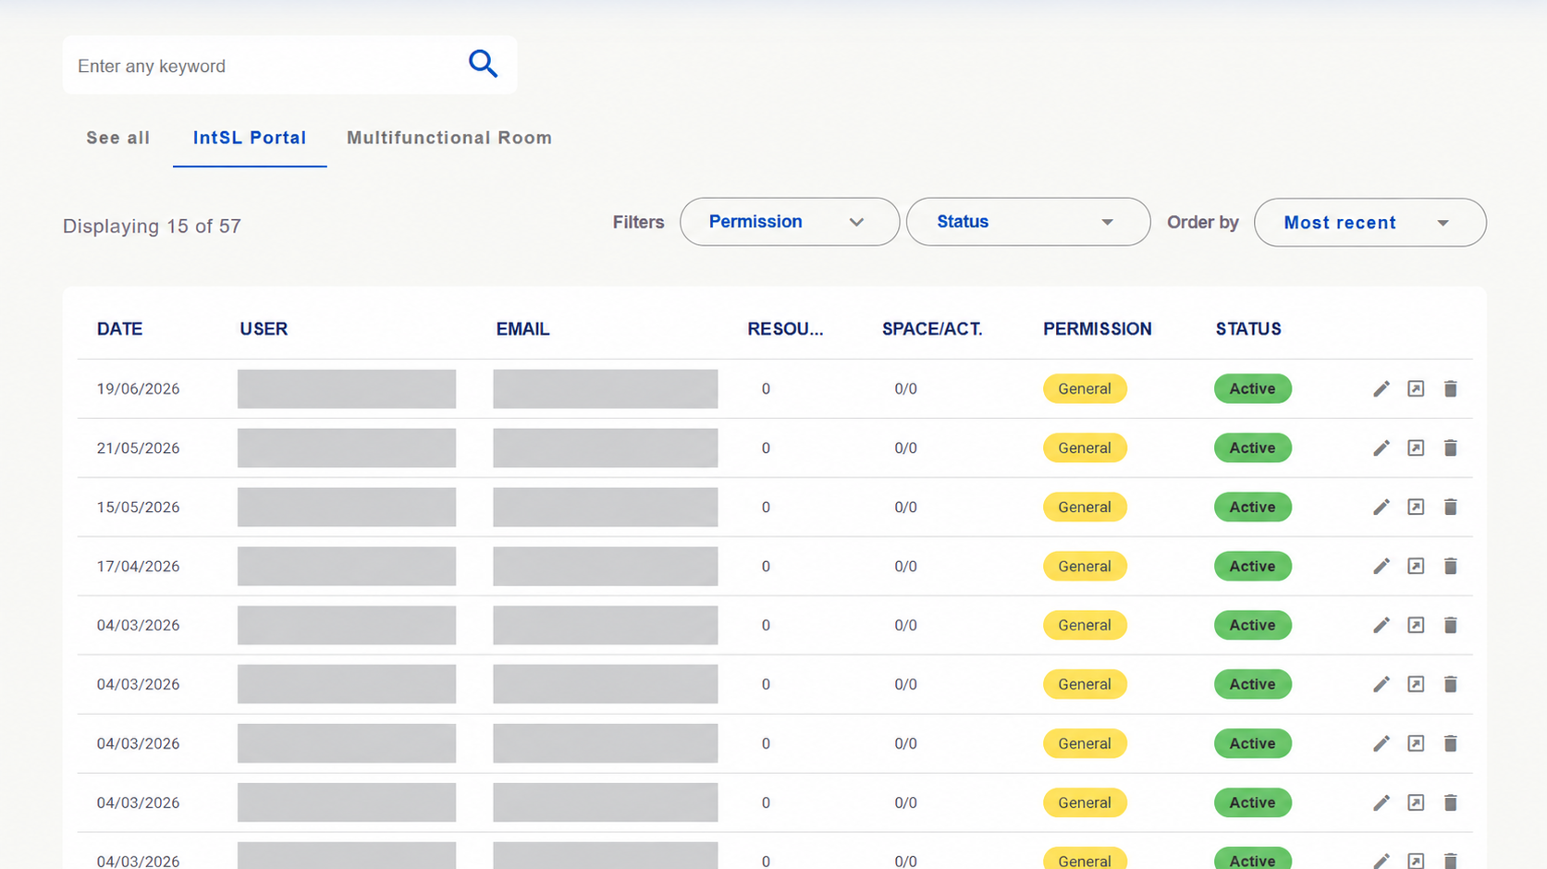Switch to the See all tab
Viewport: 1547px width, 869px height.
(118, 138)
